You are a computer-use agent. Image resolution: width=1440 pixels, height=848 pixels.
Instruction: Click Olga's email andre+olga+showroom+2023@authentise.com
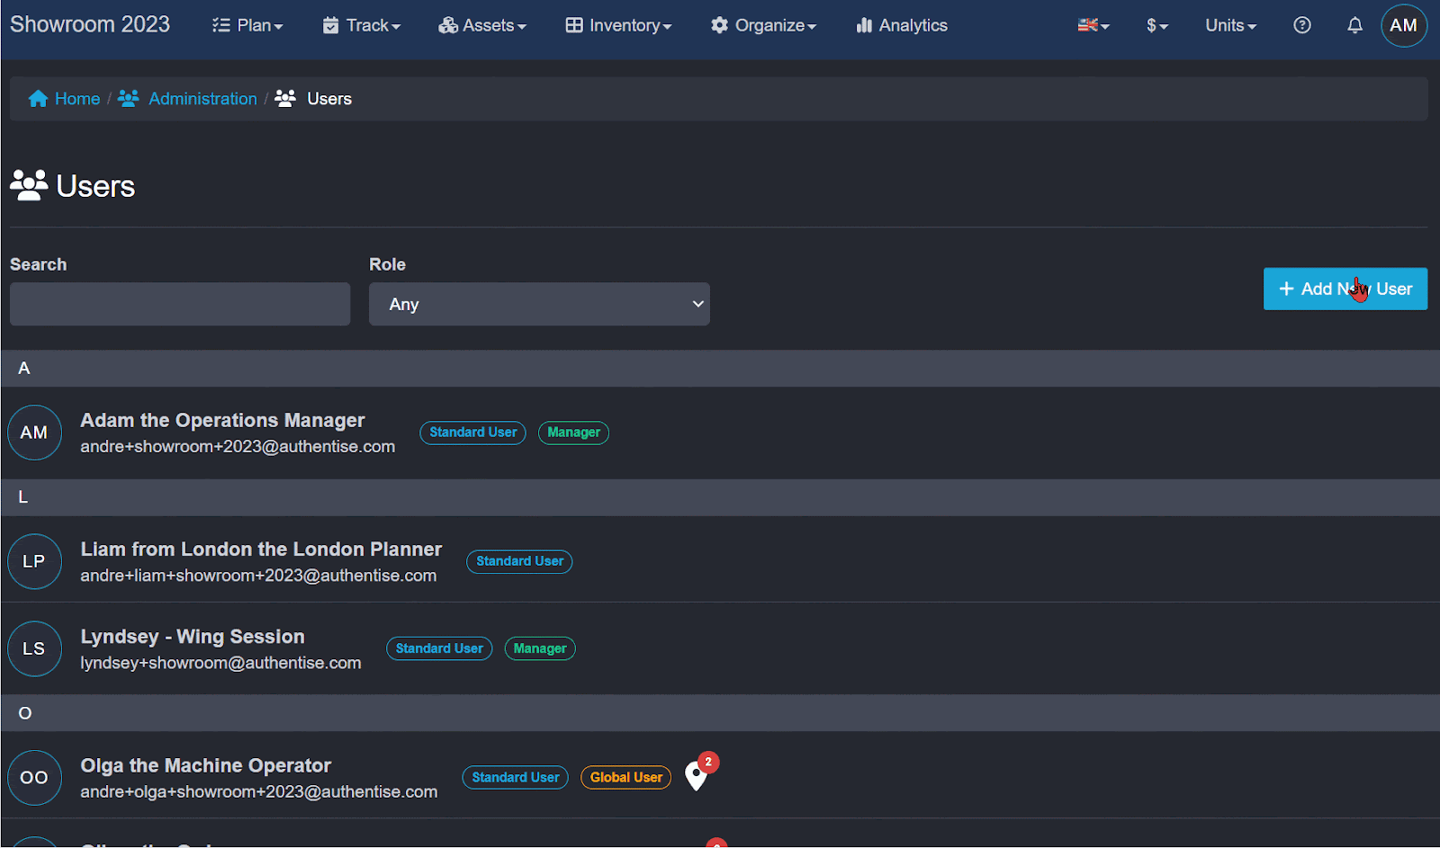(259, 792)
